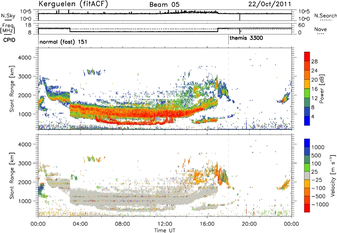Click the '3000' tick of velocity panel

click(24, 163)
